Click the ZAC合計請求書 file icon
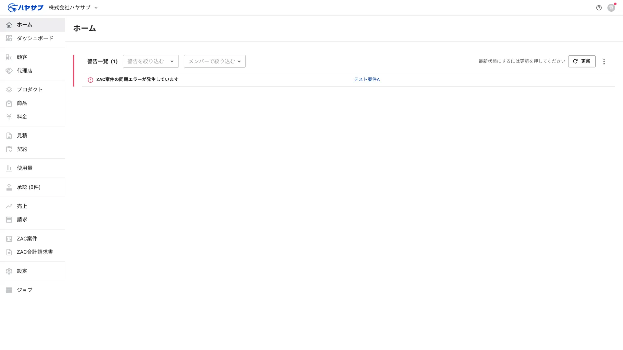Screen dimensions: 623x350 [9, 252]
